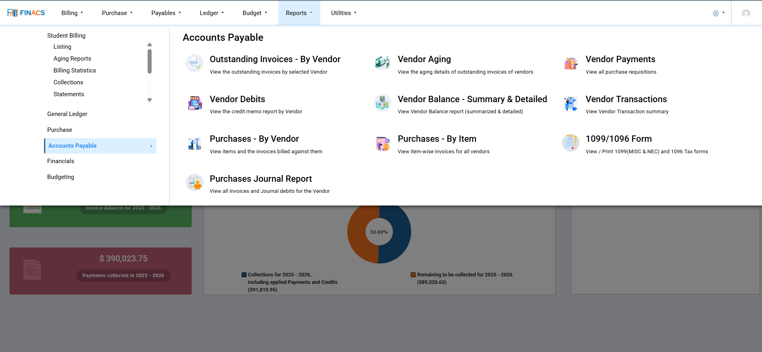Open the user profile avatar

click(x=746, y=13)
